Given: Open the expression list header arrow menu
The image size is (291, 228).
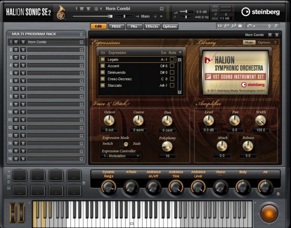Looking at the screenshot, I should [180, 53].
